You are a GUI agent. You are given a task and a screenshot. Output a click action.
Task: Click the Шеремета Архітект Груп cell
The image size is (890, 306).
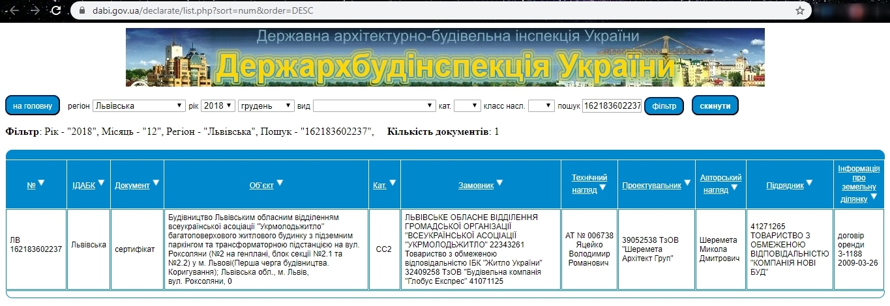656,249
